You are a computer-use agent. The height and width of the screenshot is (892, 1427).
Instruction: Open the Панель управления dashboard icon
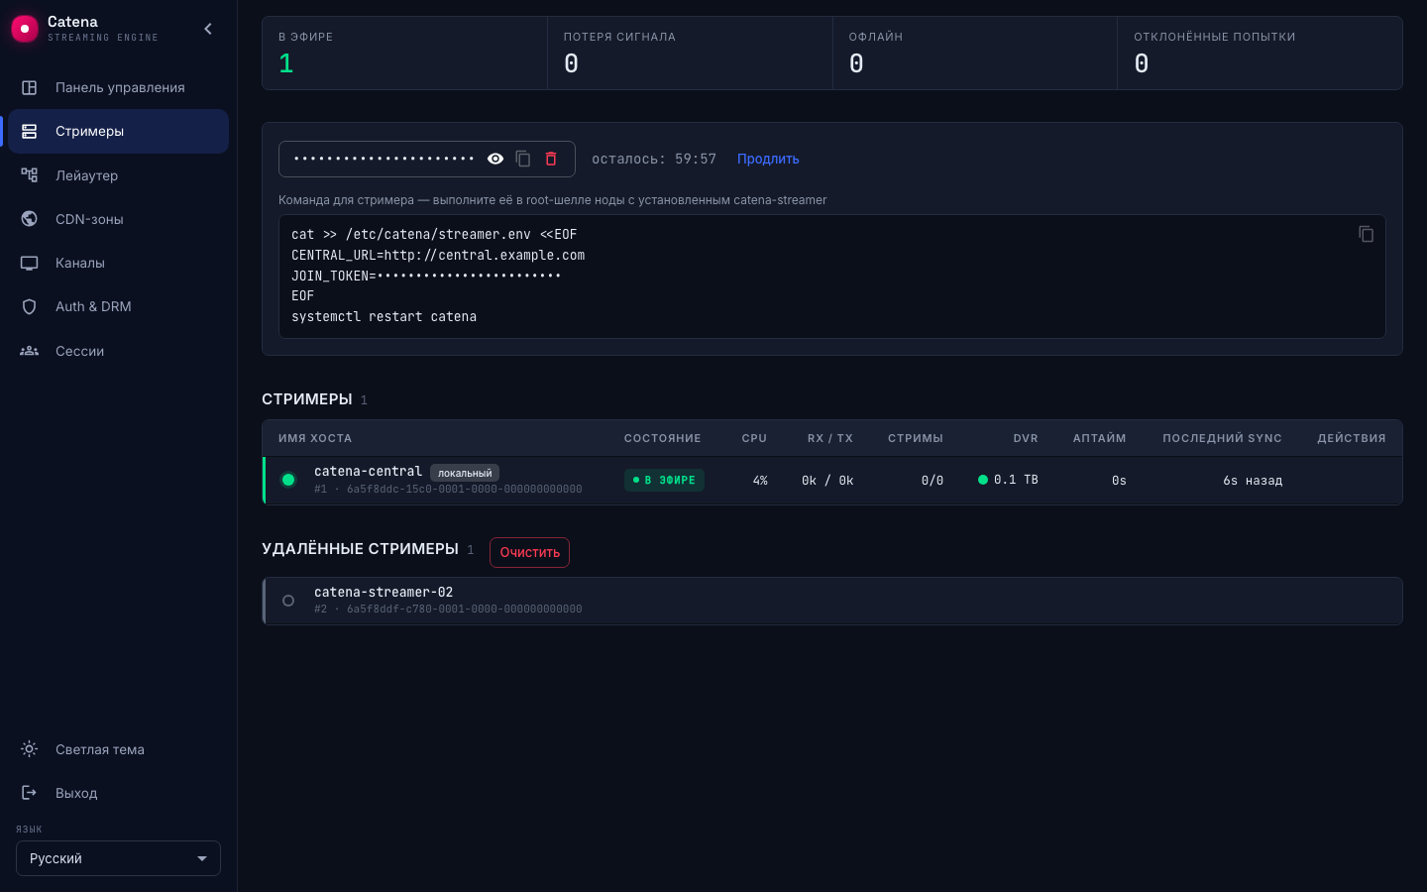pyautogui.click(x=30, y=87)
